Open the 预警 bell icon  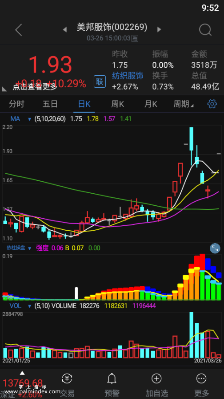click(x=112, y=379)
